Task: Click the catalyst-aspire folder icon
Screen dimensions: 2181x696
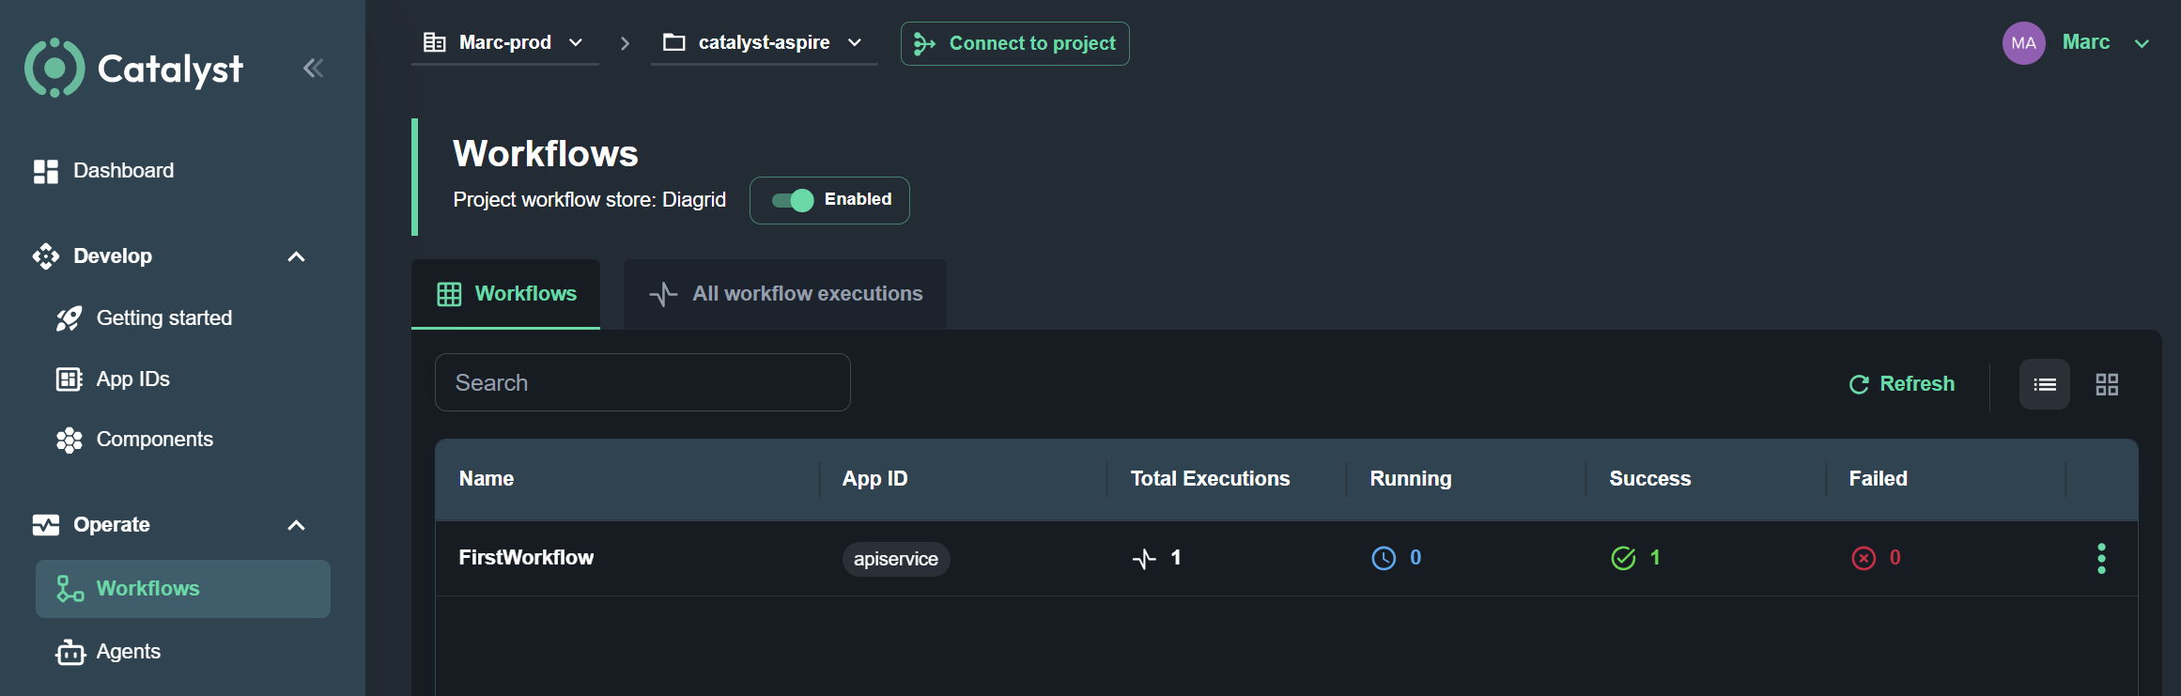Action: [x=673, y=42]
